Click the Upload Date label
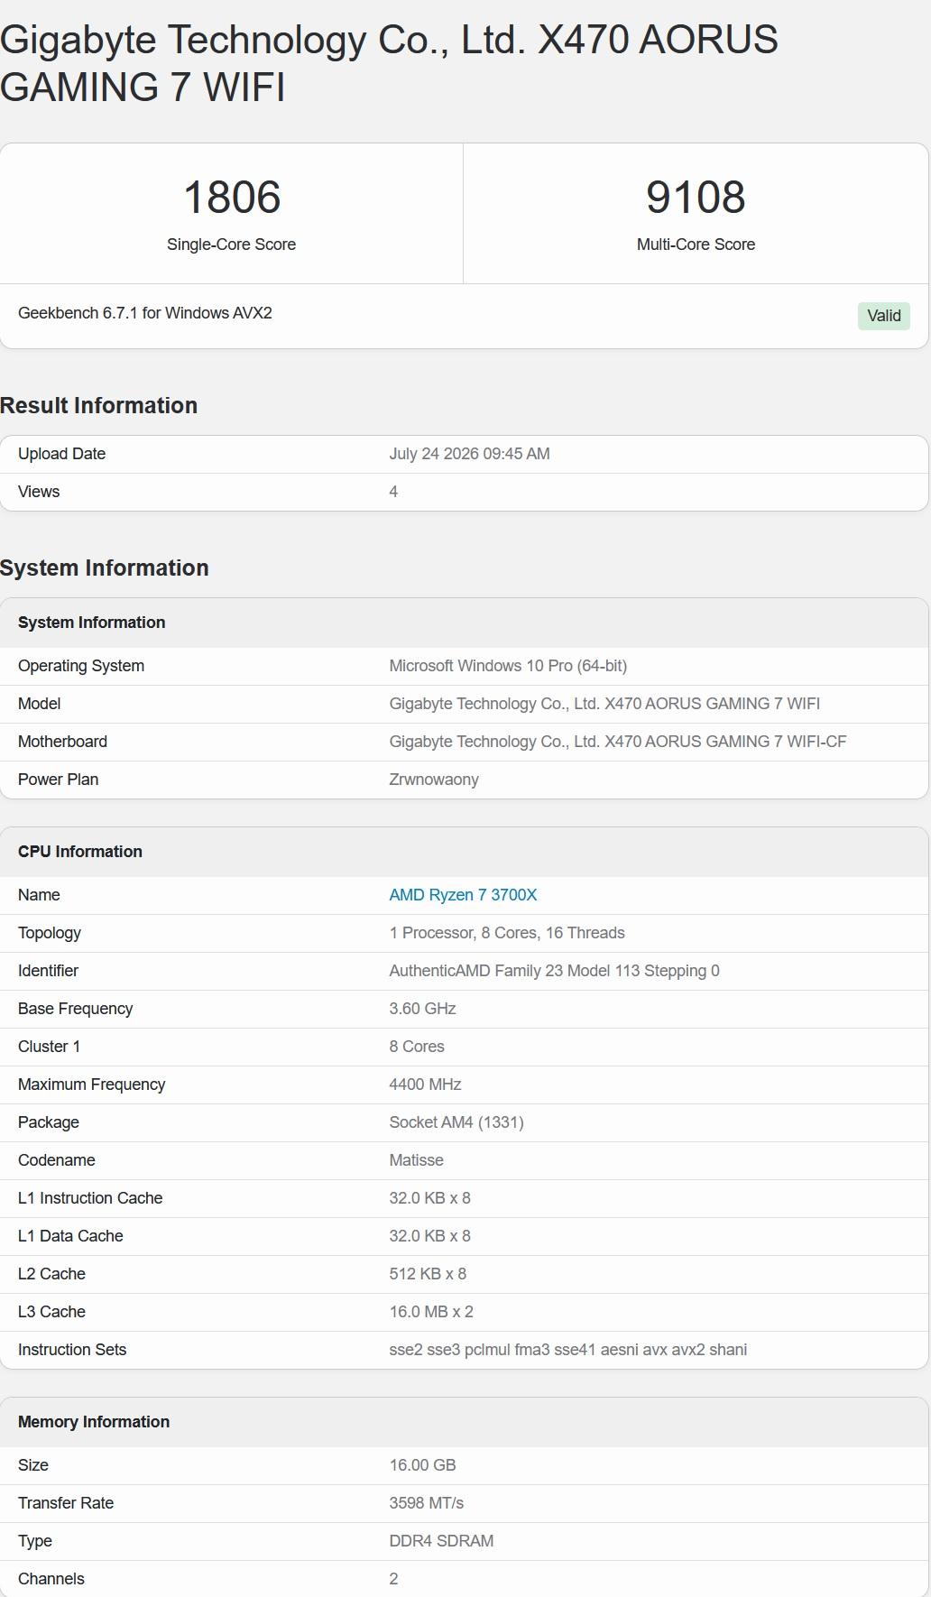 tap(61, 454)
